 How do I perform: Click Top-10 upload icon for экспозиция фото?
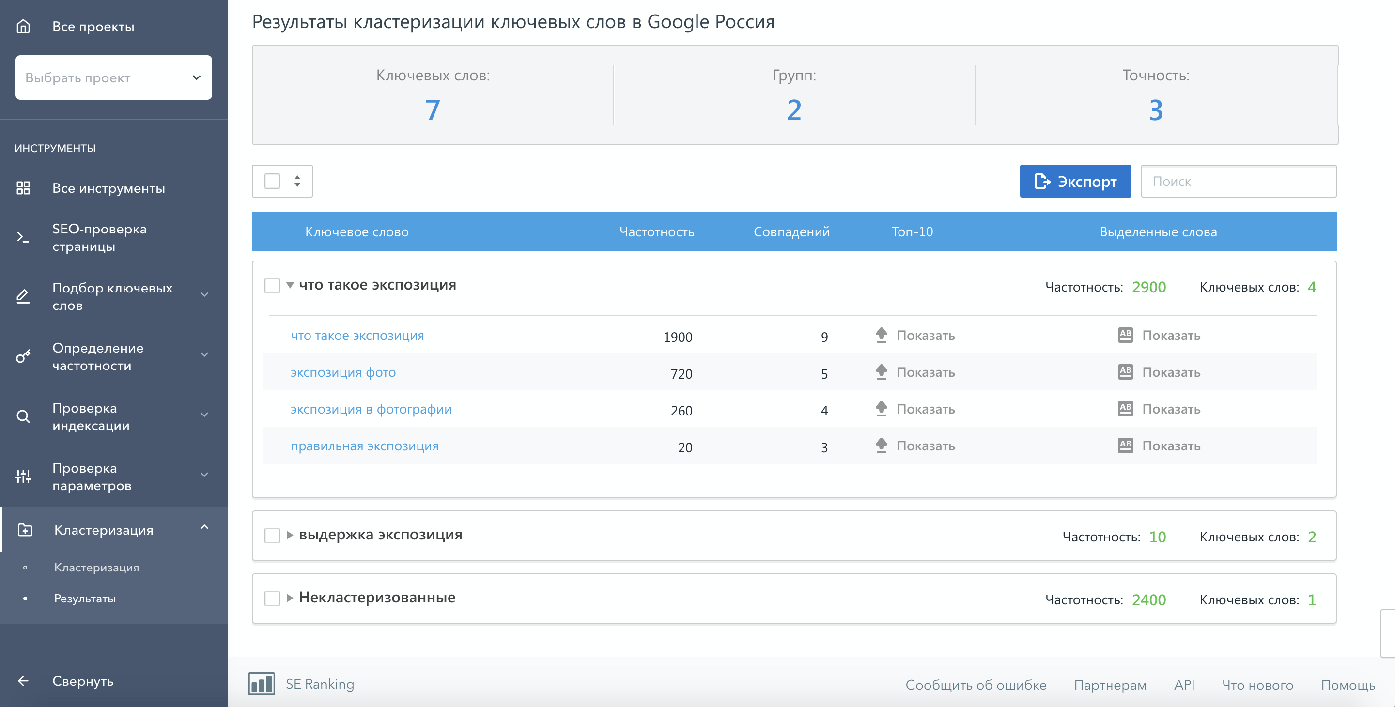(882, 372)
